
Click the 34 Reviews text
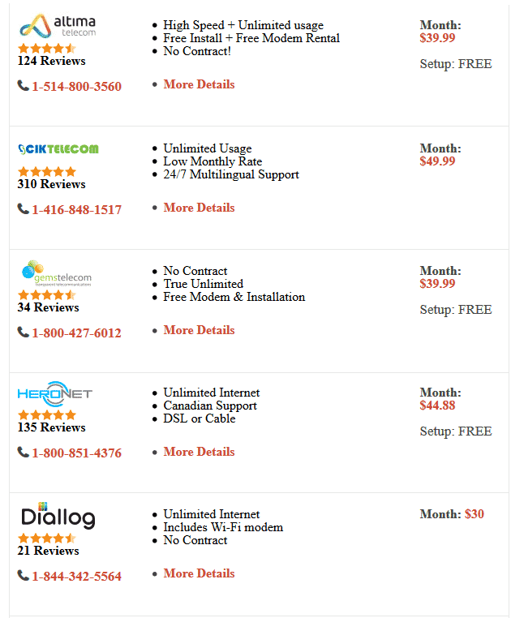click(x=48, y=307)
